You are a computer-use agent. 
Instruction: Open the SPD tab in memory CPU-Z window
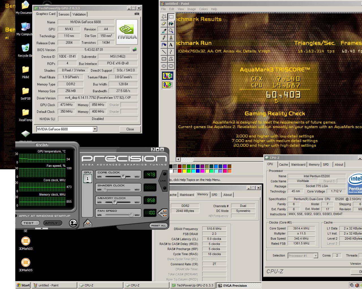(x=214, y=195)
